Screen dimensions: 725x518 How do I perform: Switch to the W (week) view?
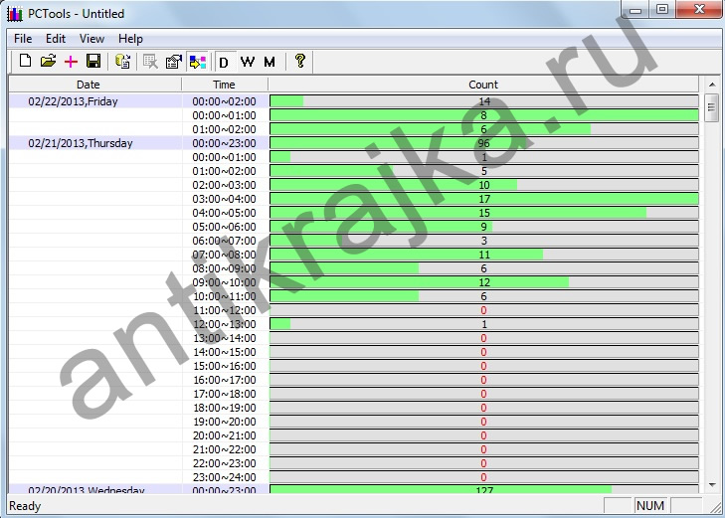click(x=247, y=62)
